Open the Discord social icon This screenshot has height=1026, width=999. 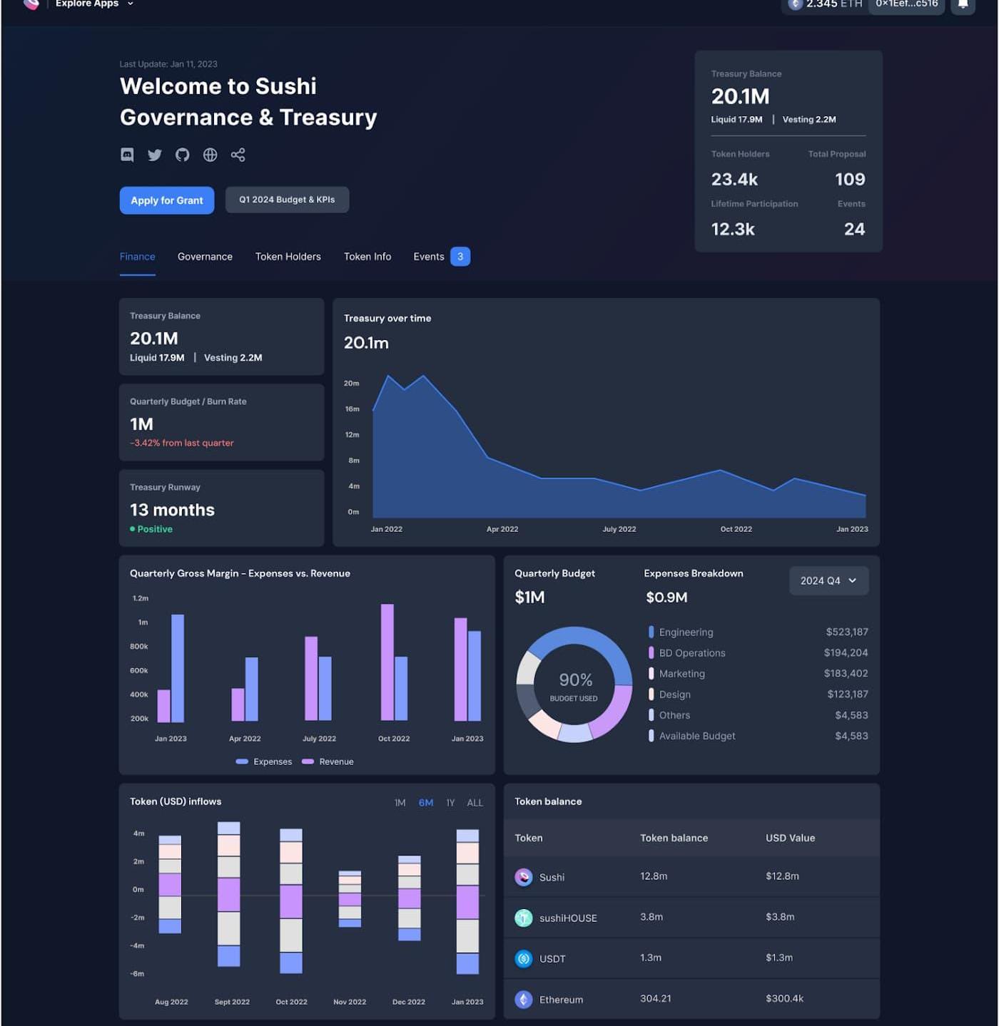pos(127,155)
